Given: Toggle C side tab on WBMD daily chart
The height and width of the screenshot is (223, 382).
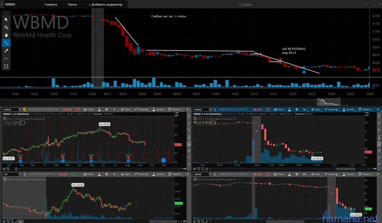Looking at the screenshot, I should pyautogui.click(x=189, y=144).
